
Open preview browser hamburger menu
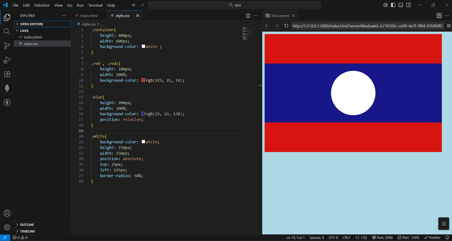coord(449,26)
